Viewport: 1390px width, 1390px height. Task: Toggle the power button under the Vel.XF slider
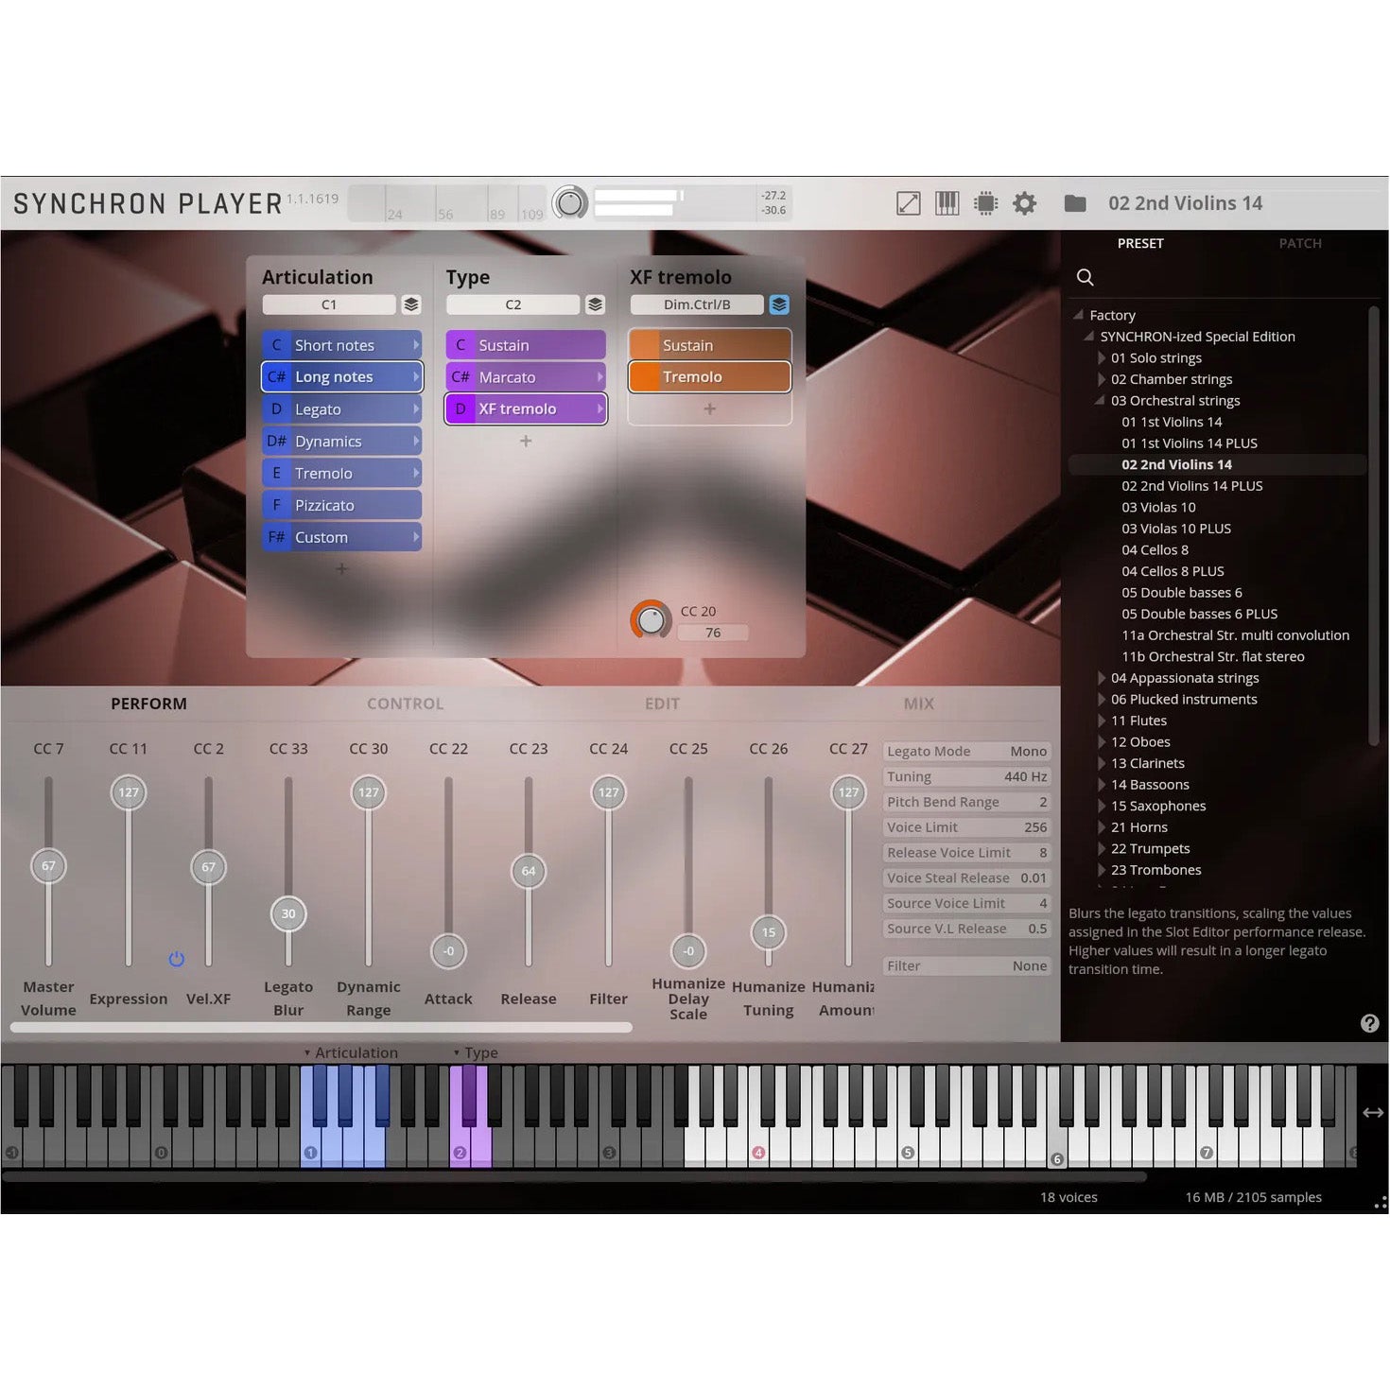176,959
